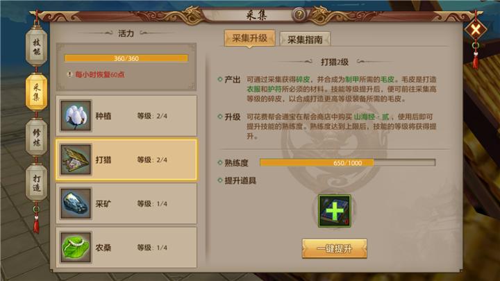Click the 采矿 ore icon
The width and height of the screenshot is (500, 281).
(76, 203)
